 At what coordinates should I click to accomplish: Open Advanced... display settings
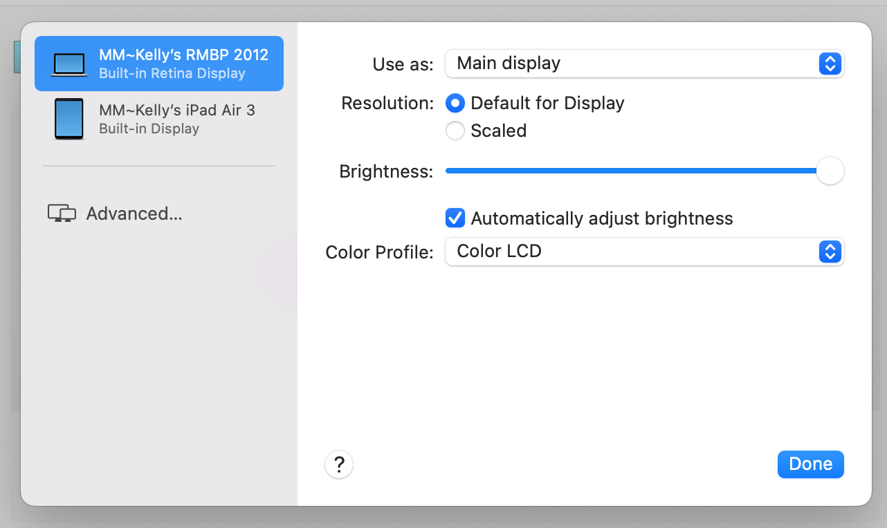134,214
